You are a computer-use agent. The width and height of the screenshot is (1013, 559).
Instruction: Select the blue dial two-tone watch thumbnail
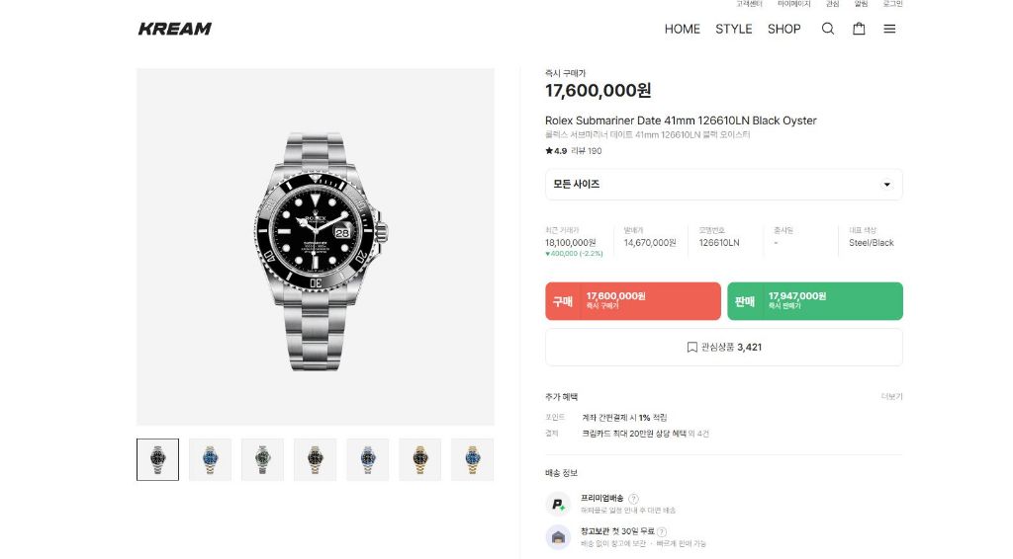[210, 459]
